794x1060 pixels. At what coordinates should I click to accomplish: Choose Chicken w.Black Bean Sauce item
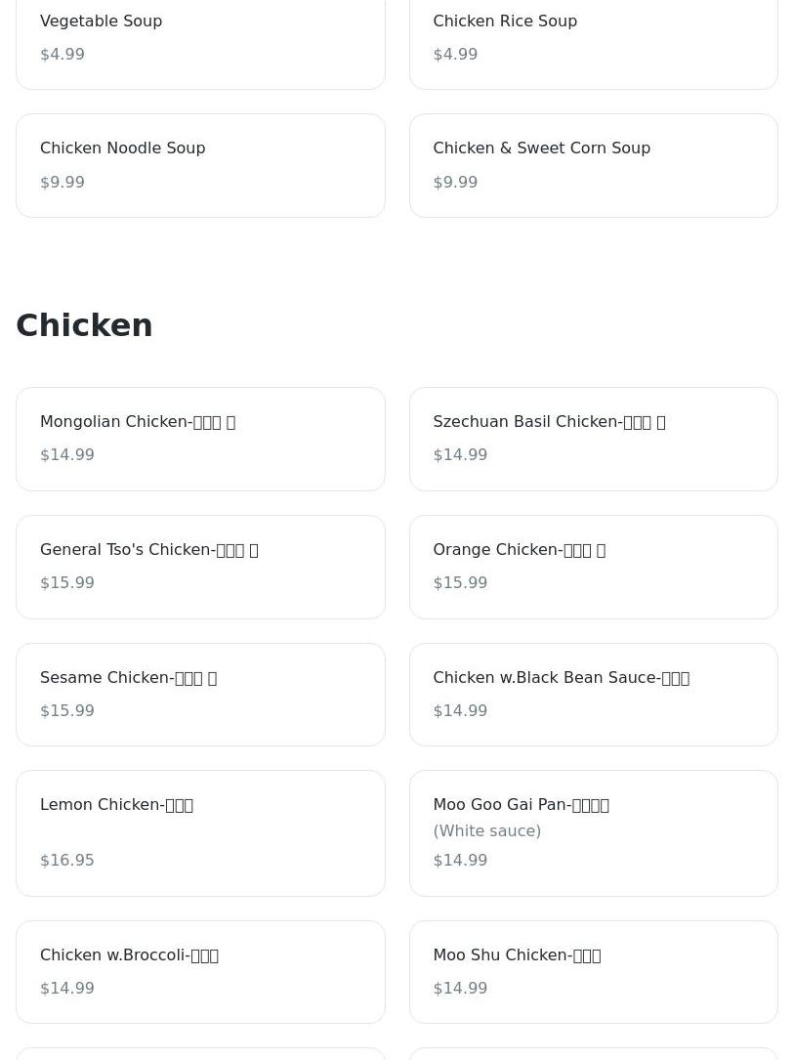point(594,695)
